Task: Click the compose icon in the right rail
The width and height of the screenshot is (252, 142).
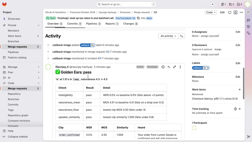Action: 249,12
